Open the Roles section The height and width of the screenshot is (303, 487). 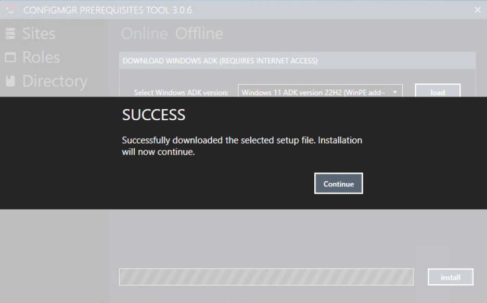point(40,57)
